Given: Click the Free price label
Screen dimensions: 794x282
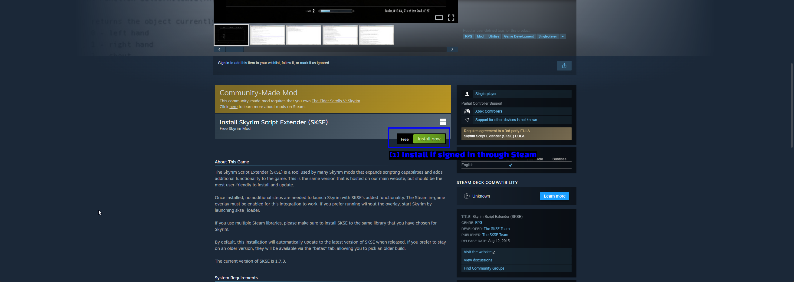Looking at the screenshot, I should point(404,139).
